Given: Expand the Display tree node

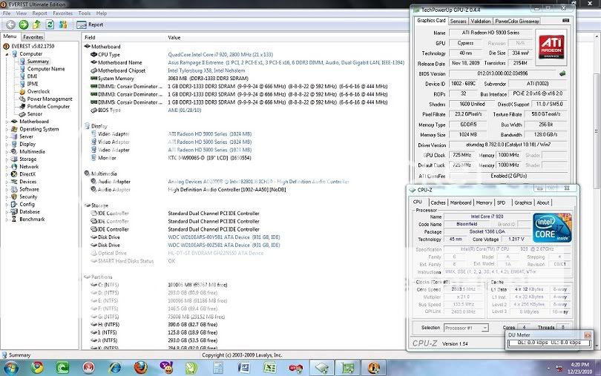Looking at the screenshot, I should pos(7,144).
